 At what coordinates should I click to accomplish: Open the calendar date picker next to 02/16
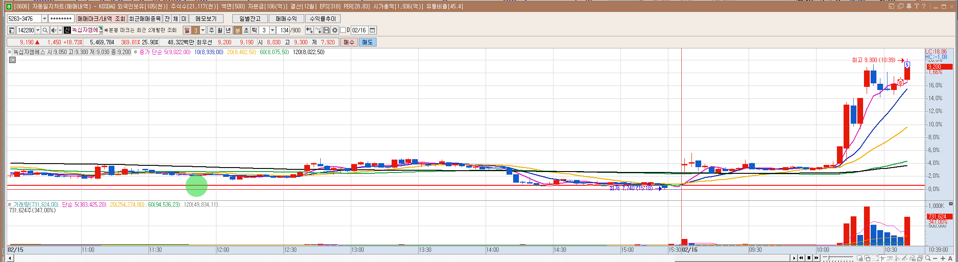pos(372,30)
